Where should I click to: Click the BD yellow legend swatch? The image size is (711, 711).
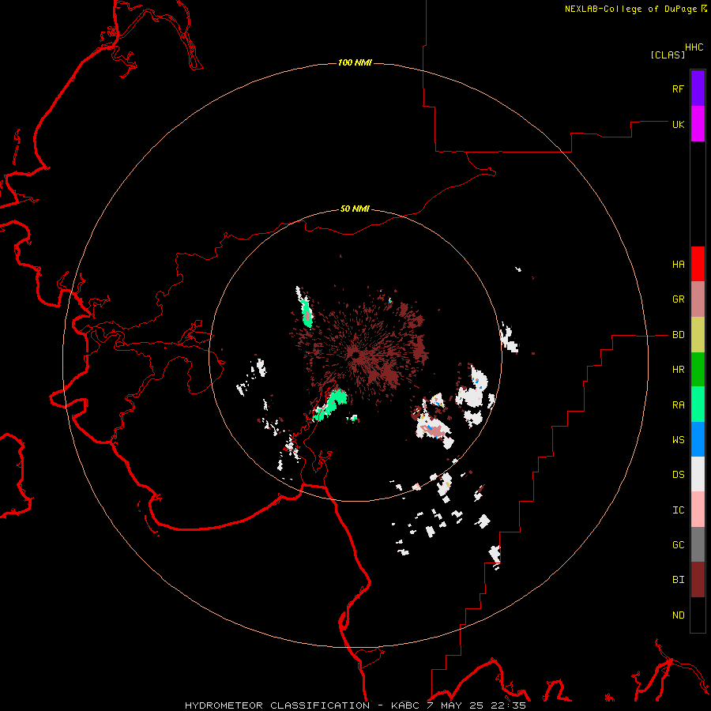click(698, 335)
